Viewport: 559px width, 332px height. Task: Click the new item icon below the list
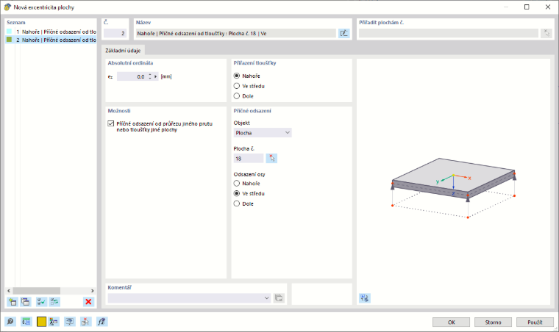(x=13, y=302)
